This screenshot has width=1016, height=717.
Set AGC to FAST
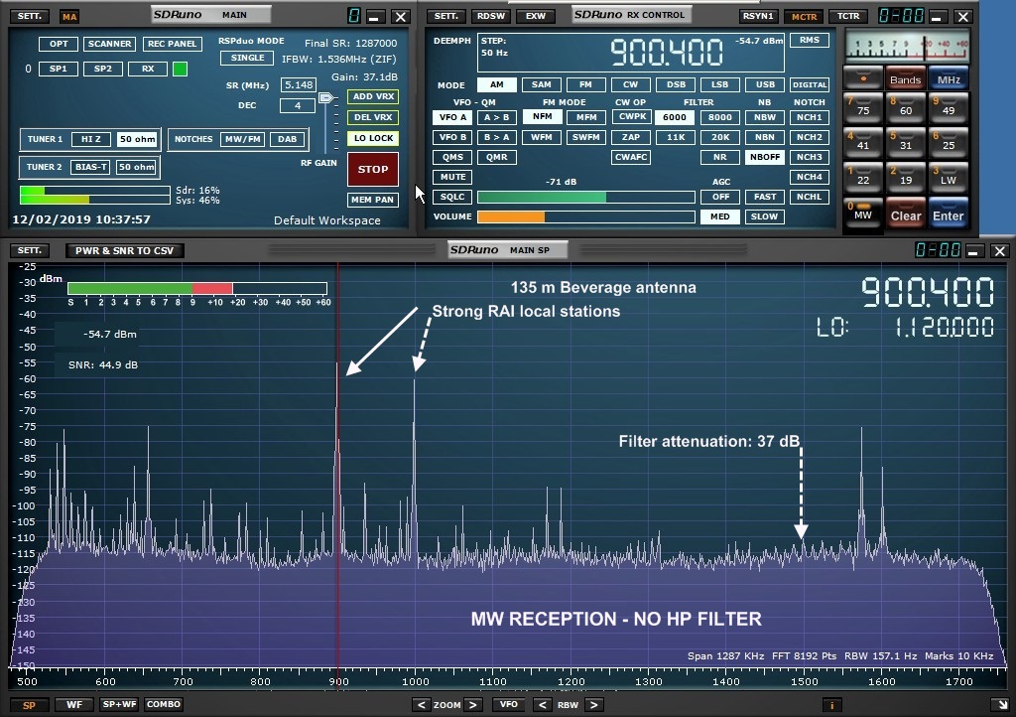[765, 197]
